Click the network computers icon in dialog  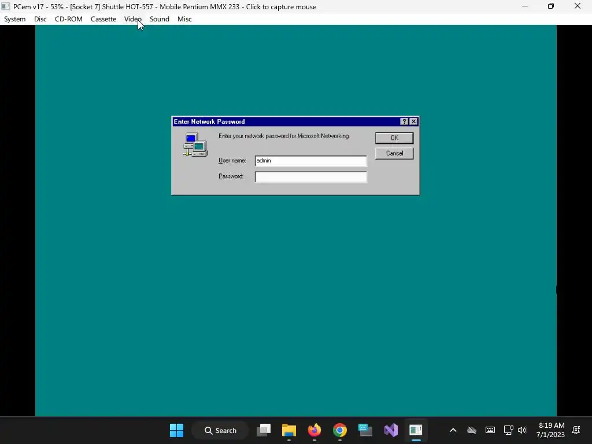click(195, 145)
